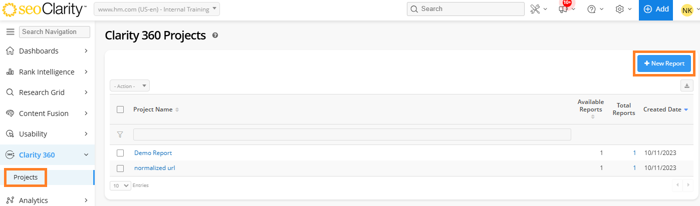This screenshot has width=700, height=206.
Task: Open the tools wrench icon menu
Action: coord(538,9)
